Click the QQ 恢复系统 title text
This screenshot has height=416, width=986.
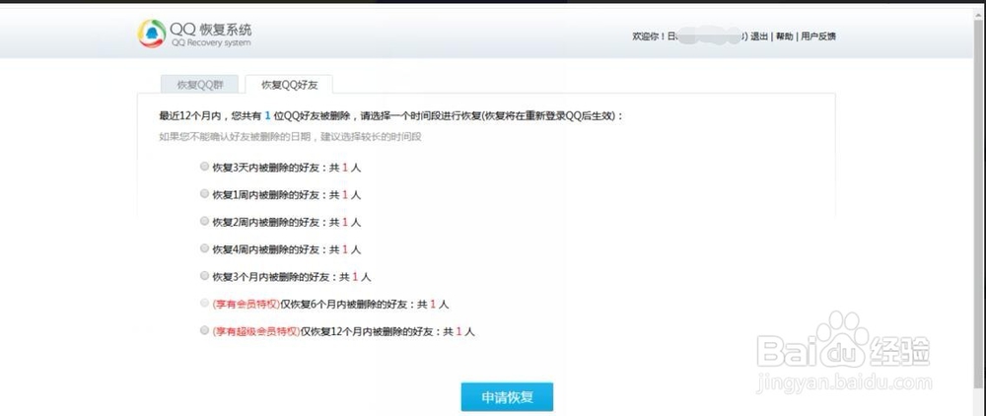(x=211, y=29)
